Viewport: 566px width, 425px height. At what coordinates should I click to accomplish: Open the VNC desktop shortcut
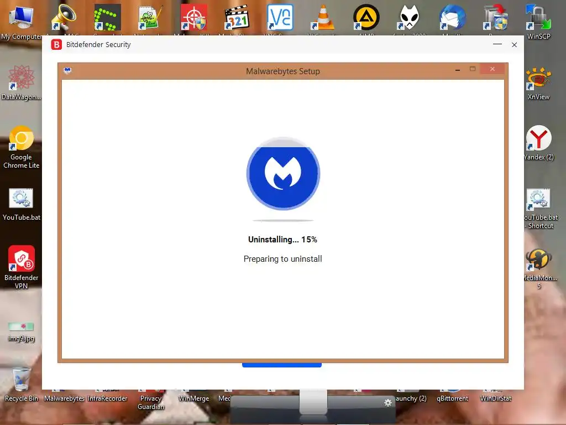coord(280,17)
